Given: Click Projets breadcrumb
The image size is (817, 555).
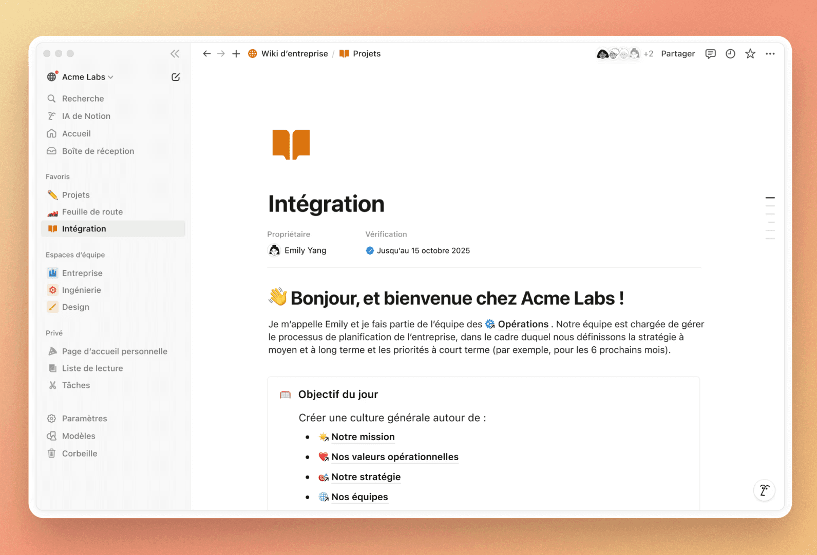Looking at the screenshot, I should (x=360, y=54).
